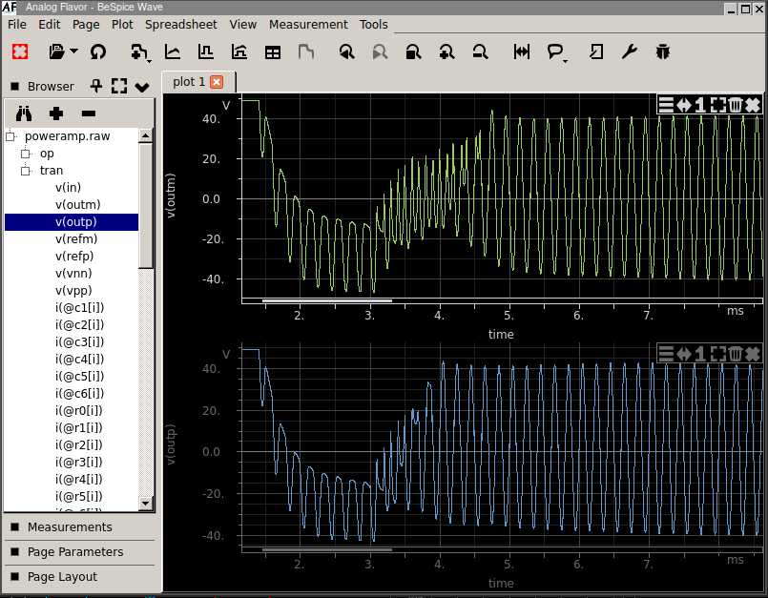This screenshot has height=598, width=768.
Task: Expand the op tree node
Action: tap(27, 154)
